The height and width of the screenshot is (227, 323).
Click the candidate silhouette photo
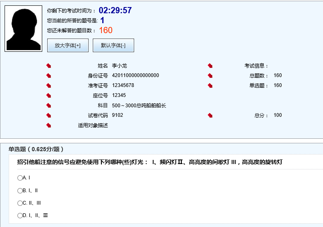[23, 29]
